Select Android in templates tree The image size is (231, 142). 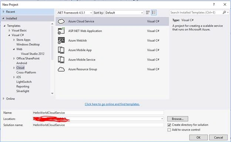21,63
